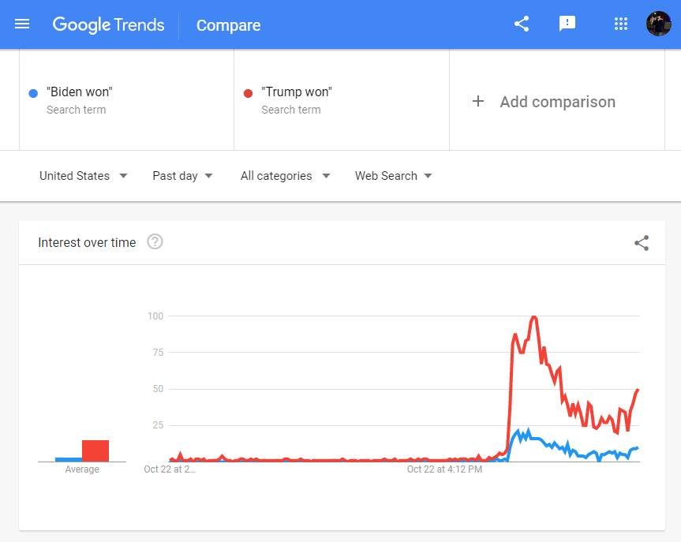Viewport: 681px width, 542px height.
Task: Click the share icon in header
Action: pos(522,24)
